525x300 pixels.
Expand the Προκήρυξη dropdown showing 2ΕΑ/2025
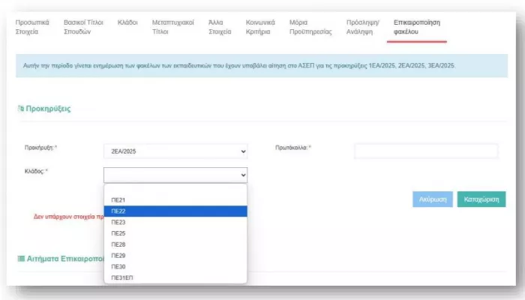coord(175,151)
